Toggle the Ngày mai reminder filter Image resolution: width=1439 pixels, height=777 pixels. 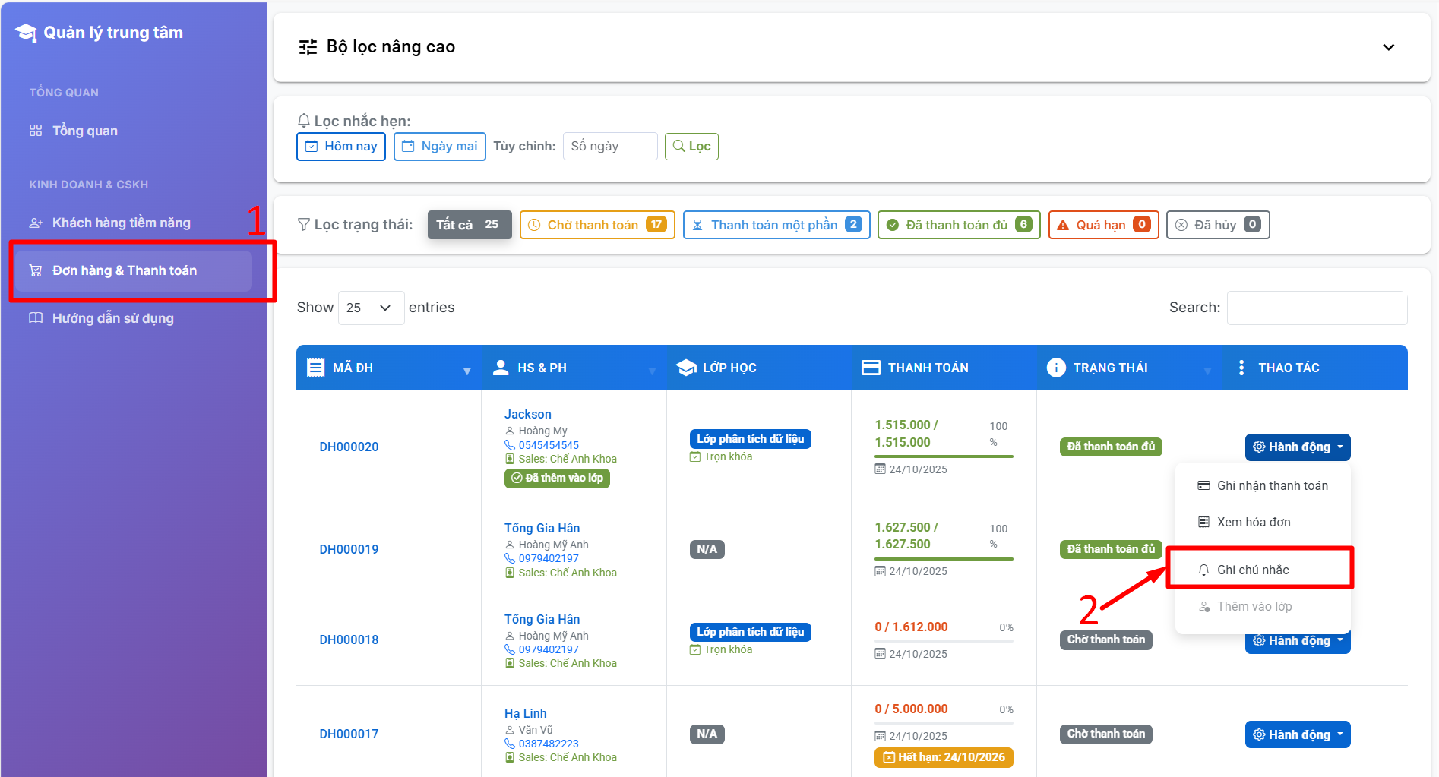click(x=440, y=147)
